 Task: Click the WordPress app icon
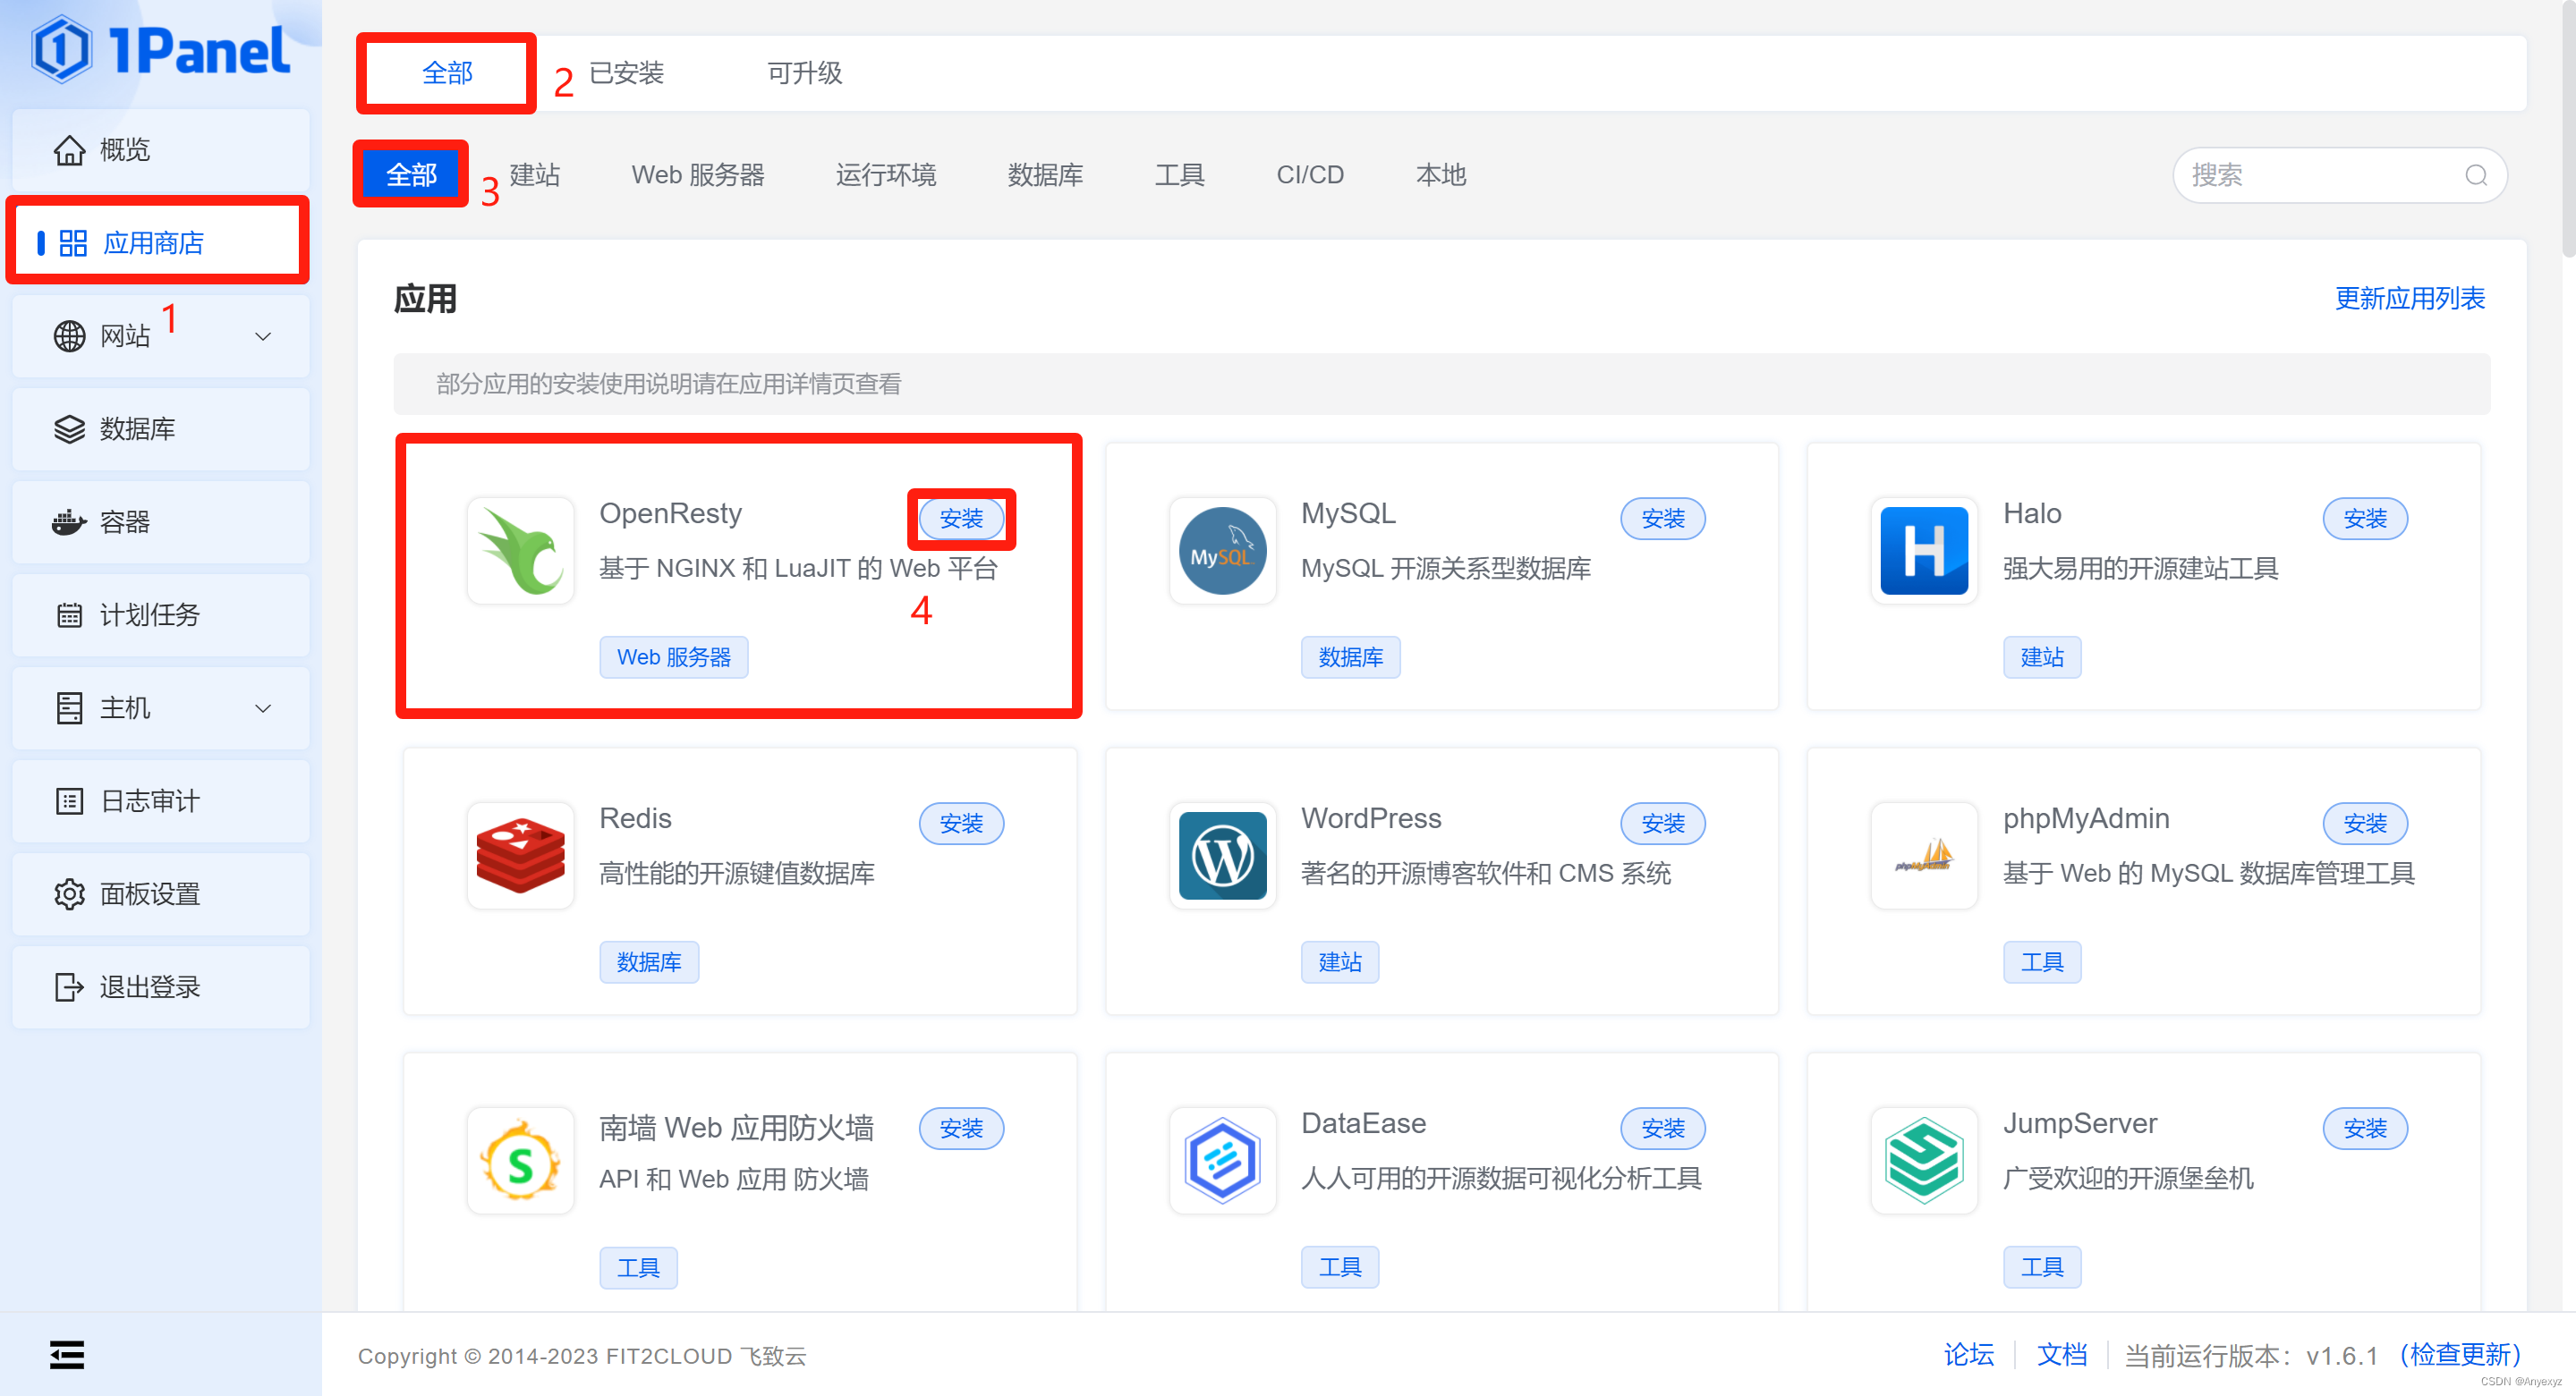point(1222,855)
